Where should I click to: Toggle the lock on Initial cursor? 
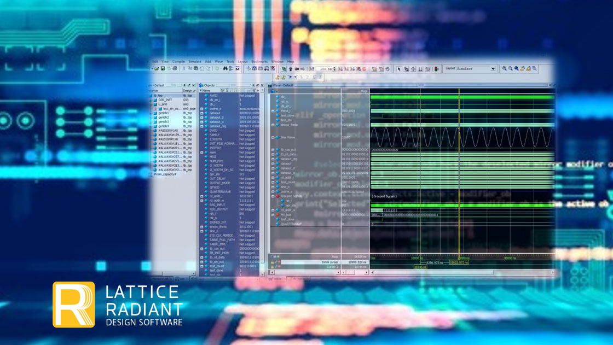pyautogui.click(x=273, y=262)
